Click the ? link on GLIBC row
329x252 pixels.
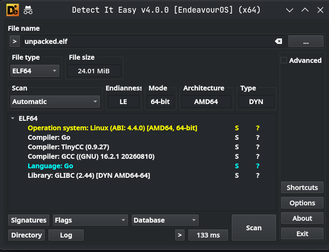tap(257, 175)
